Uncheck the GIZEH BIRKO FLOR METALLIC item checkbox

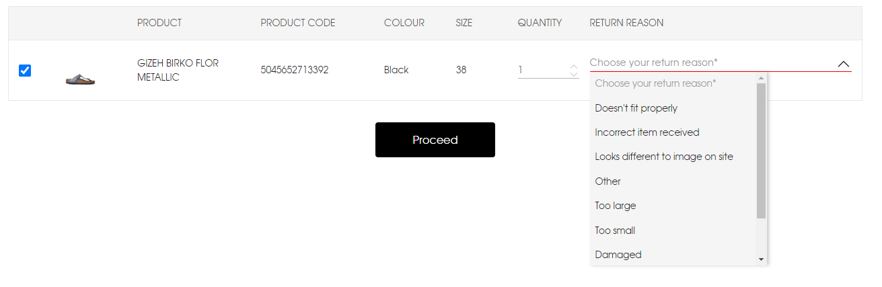pos(25,70)
